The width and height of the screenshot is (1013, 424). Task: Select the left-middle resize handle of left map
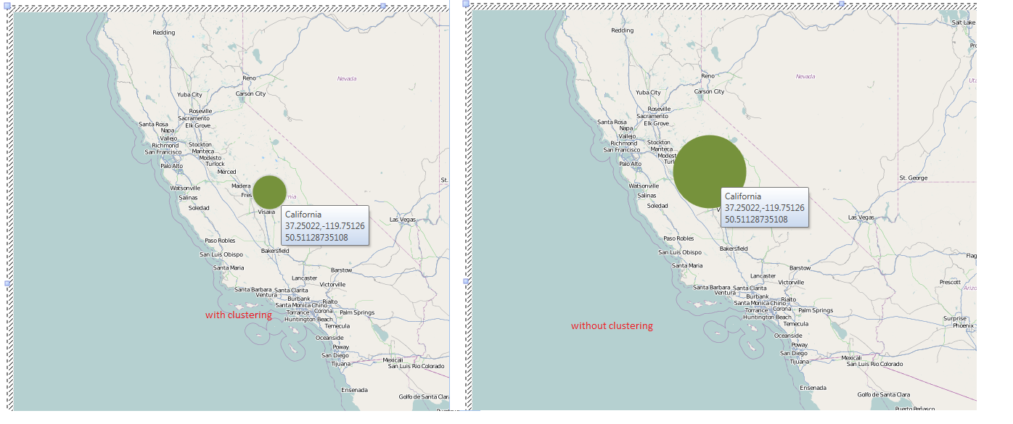click(x=9, y=283)
